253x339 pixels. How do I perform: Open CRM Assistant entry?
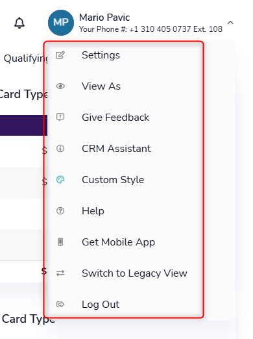point(123,149)
